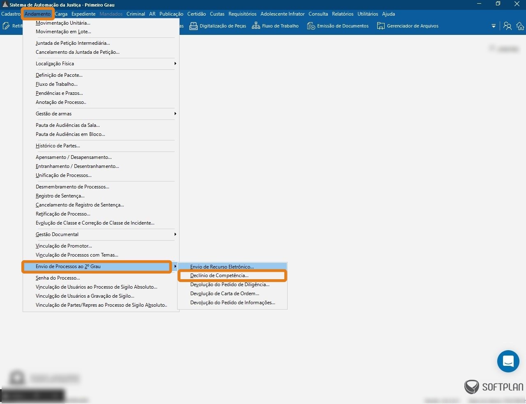The width and height of the screenshot is (526, 404).
Task: Choose Declínio de Competência submenu item
Action: (x=232, y=275)
